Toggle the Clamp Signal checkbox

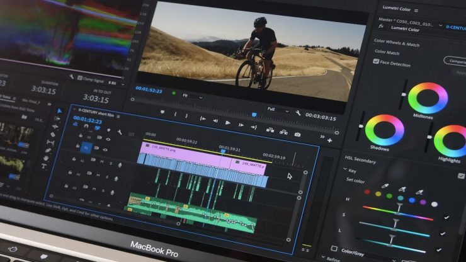click(x=80, y=77)
